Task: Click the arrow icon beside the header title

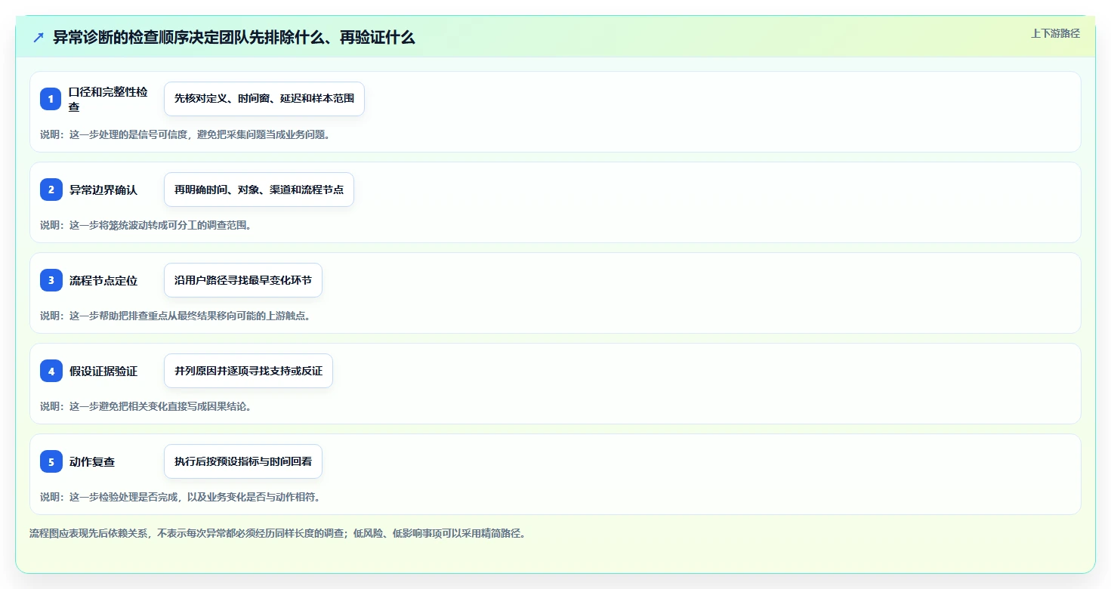Action: (39, 38)
